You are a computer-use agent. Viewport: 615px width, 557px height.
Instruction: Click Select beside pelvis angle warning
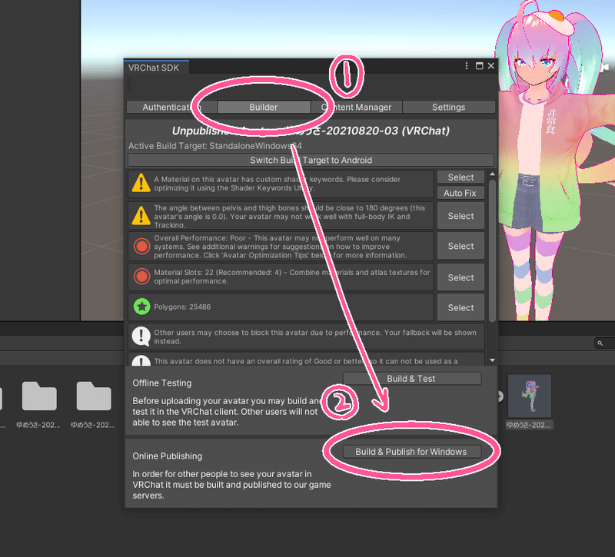(460, 216)
